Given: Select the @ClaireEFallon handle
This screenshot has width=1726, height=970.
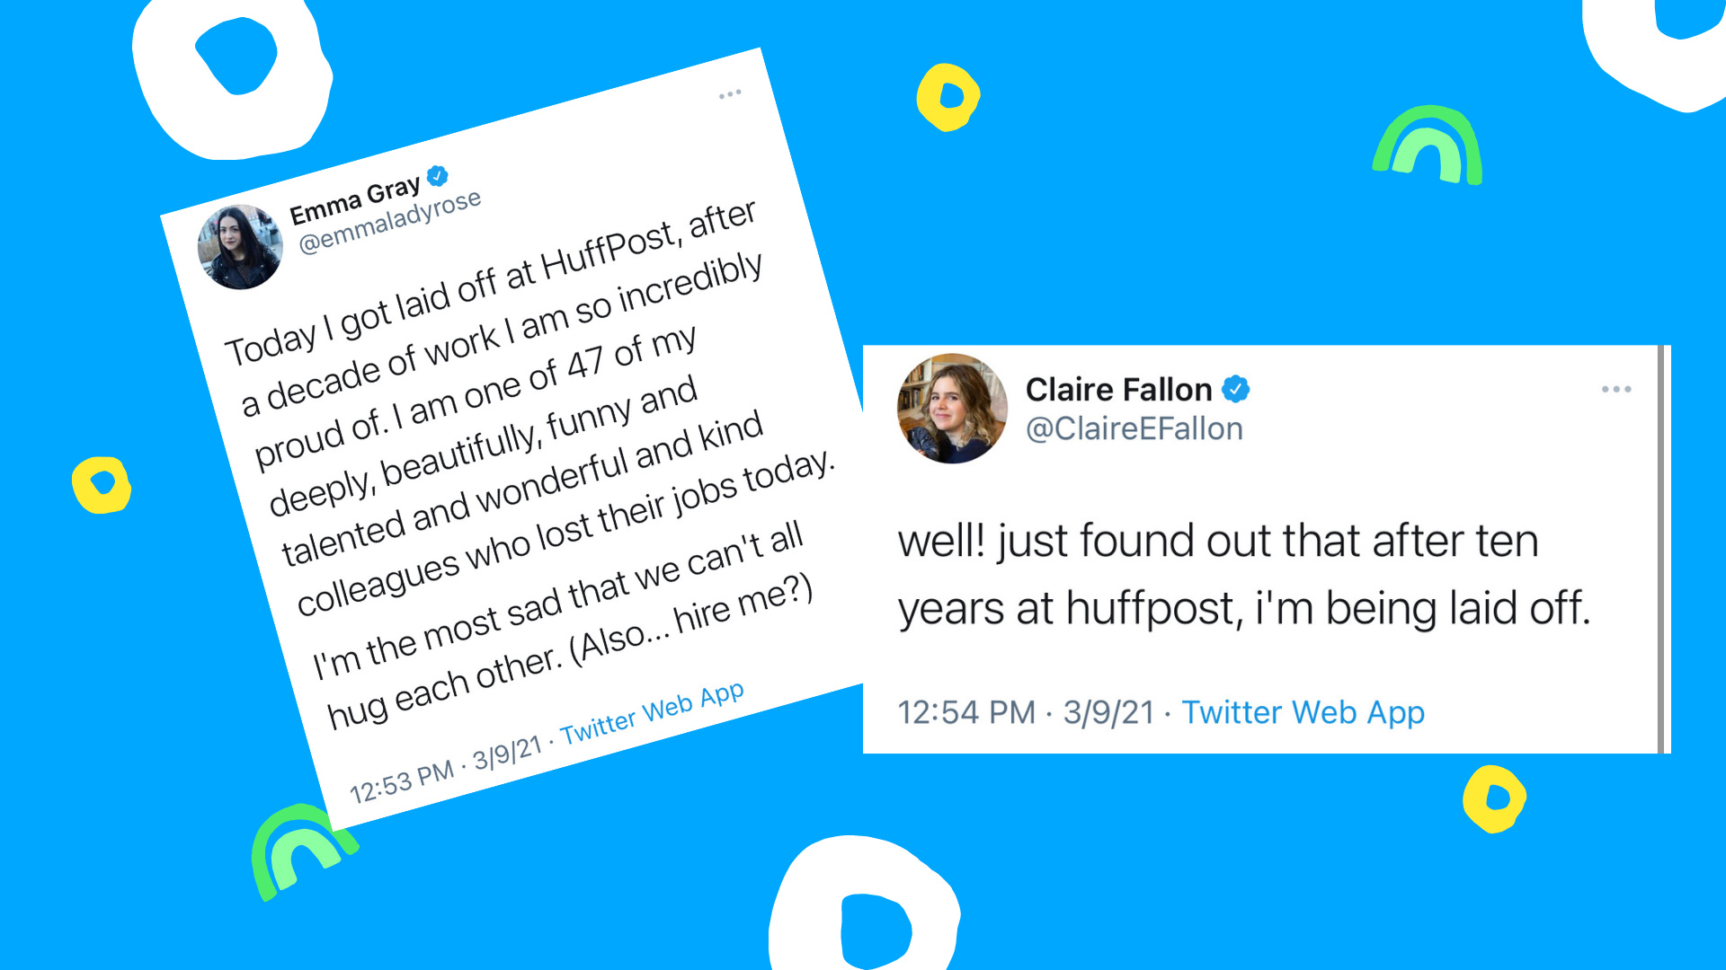Looking at the screenshot, I should point(1134,429).
